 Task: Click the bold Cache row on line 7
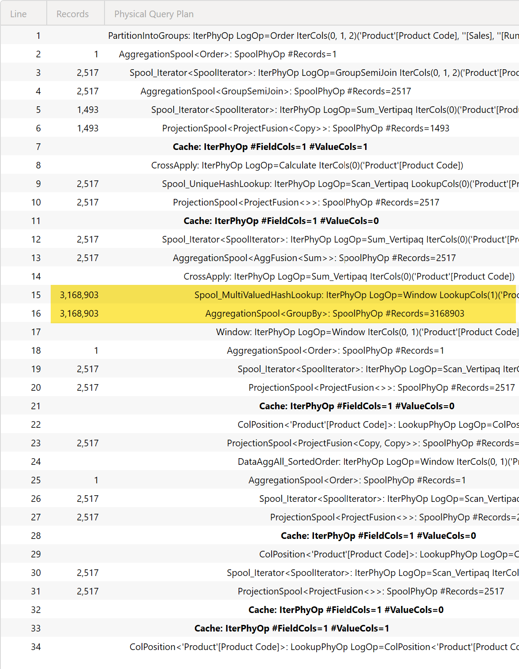270,147
